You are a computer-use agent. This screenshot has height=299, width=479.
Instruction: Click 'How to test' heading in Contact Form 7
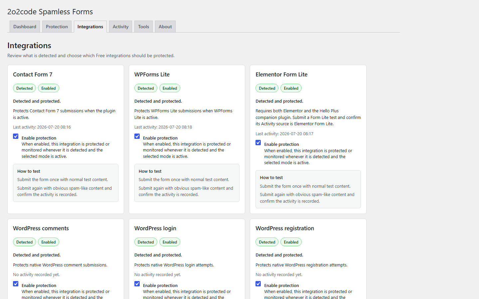[x=29, y=171]
